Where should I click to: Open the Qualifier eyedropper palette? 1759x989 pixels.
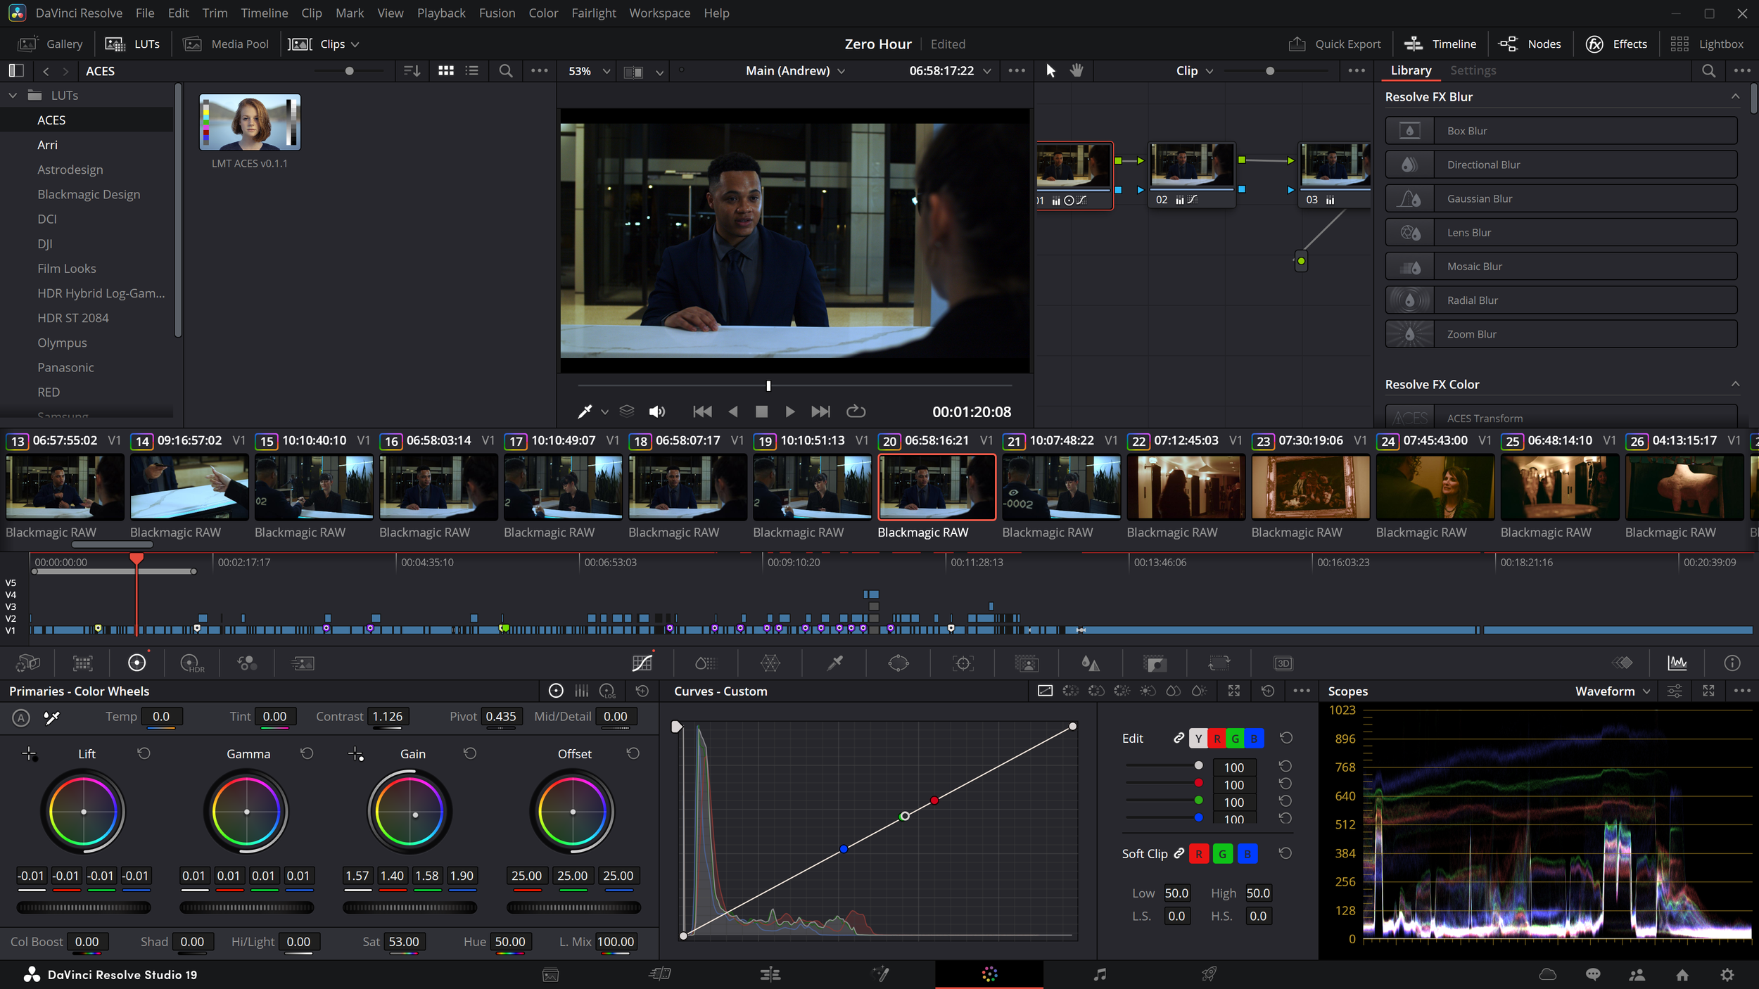point(834,663)
